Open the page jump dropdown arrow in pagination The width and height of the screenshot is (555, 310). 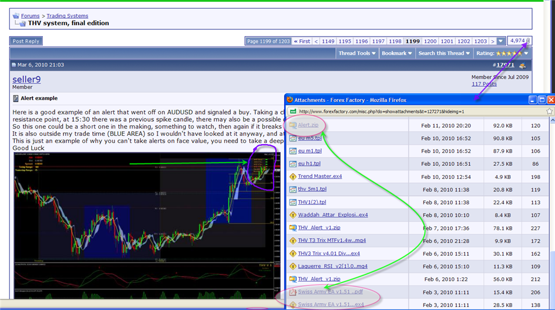point(500,41)
